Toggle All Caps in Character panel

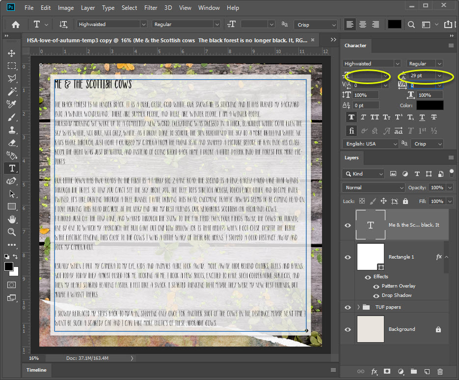coord(375,117)
